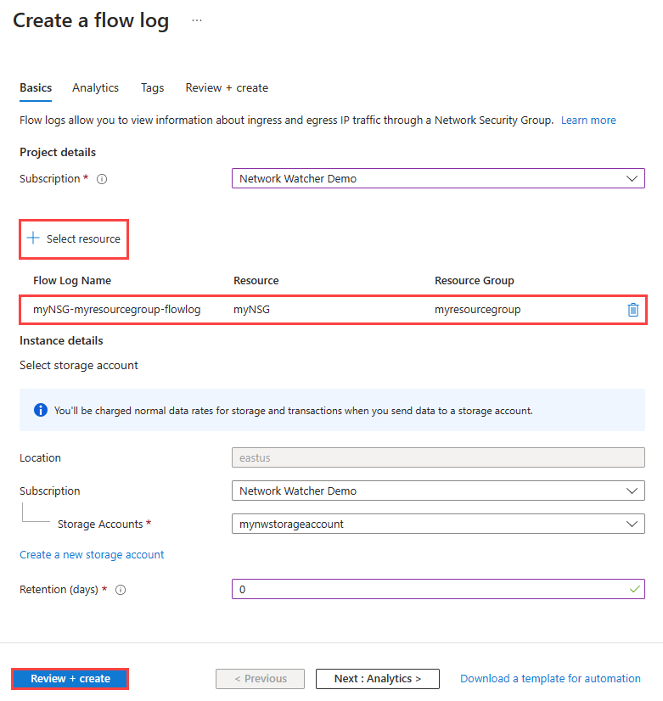This screenshot has width=663, height=701.
Task: Click the blue Review + create button
Action: coord(70,679)
